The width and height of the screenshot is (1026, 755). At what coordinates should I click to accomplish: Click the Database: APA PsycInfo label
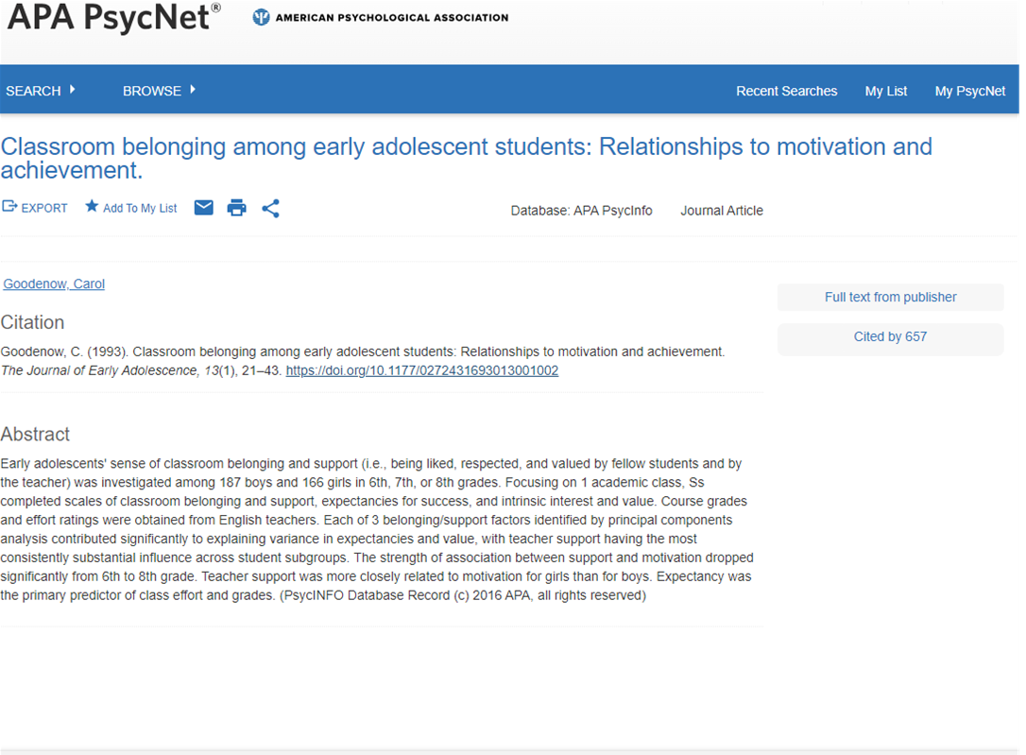pyautogui.click(x=581, y=211)
